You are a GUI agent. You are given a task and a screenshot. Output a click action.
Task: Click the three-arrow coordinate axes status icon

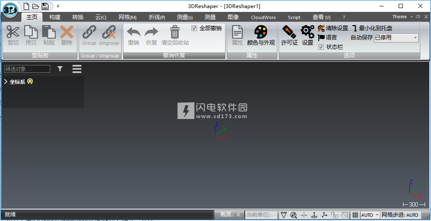[x=325, y=215]
